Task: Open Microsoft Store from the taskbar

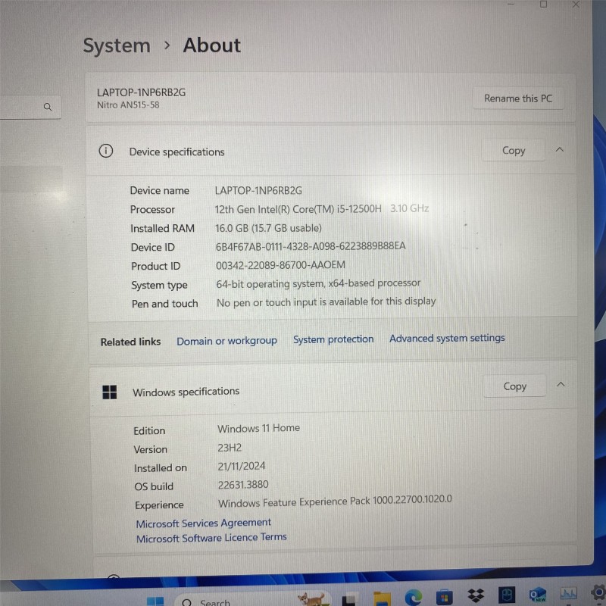Action: (x=445, y=597)
